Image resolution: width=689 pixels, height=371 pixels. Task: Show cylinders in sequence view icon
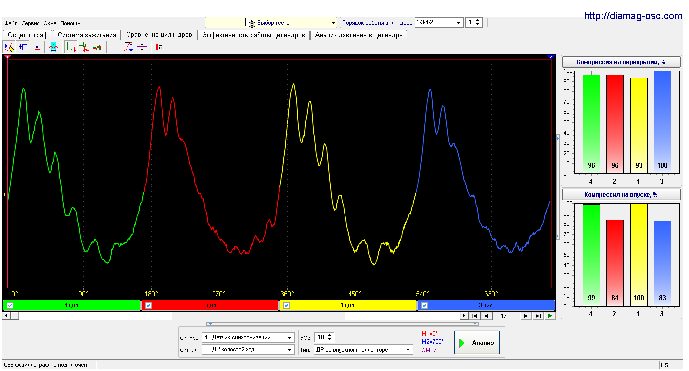(71, 47)
